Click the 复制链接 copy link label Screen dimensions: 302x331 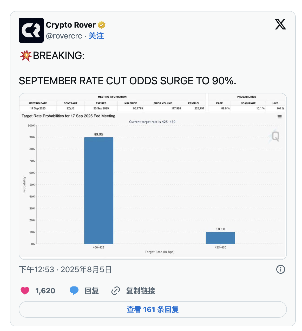click(x=140, y=291)
